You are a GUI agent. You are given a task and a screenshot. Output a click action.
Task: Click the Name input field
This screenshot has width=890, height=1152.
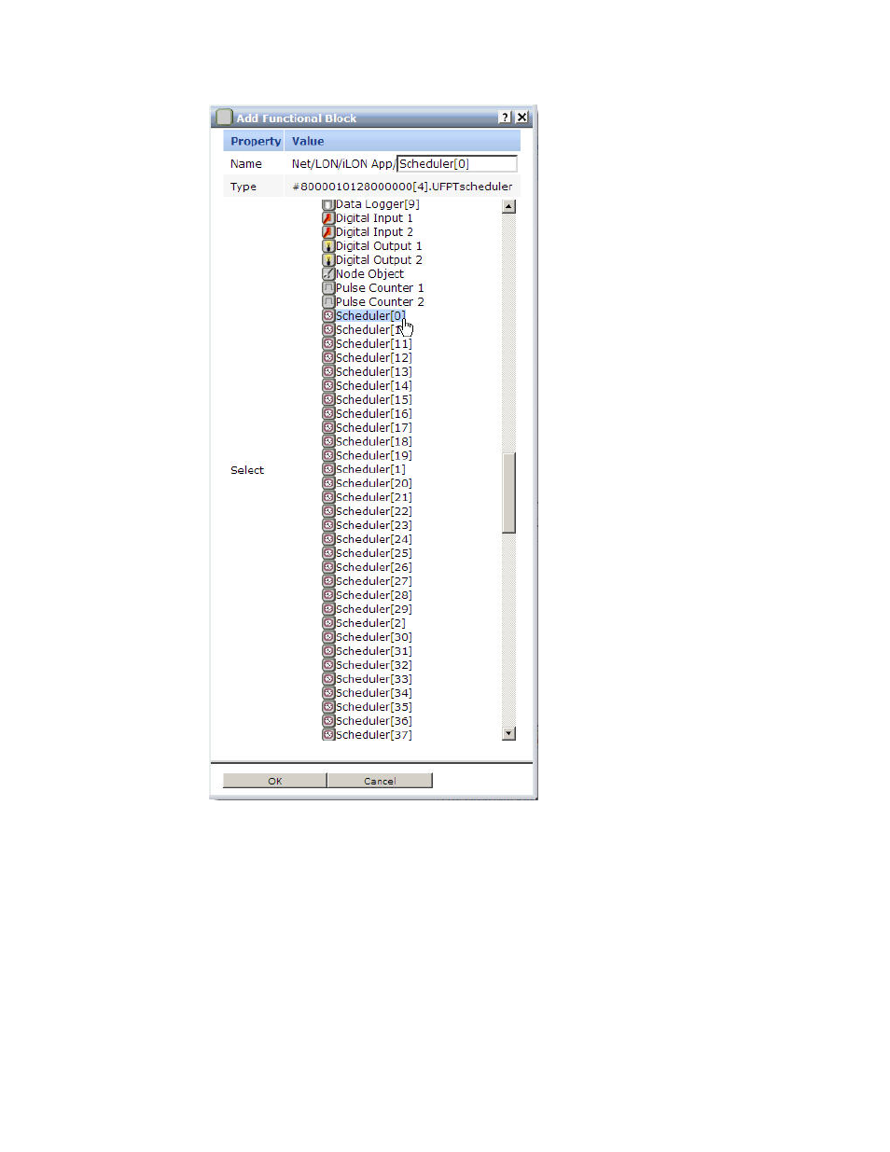[x=456, y=164]
